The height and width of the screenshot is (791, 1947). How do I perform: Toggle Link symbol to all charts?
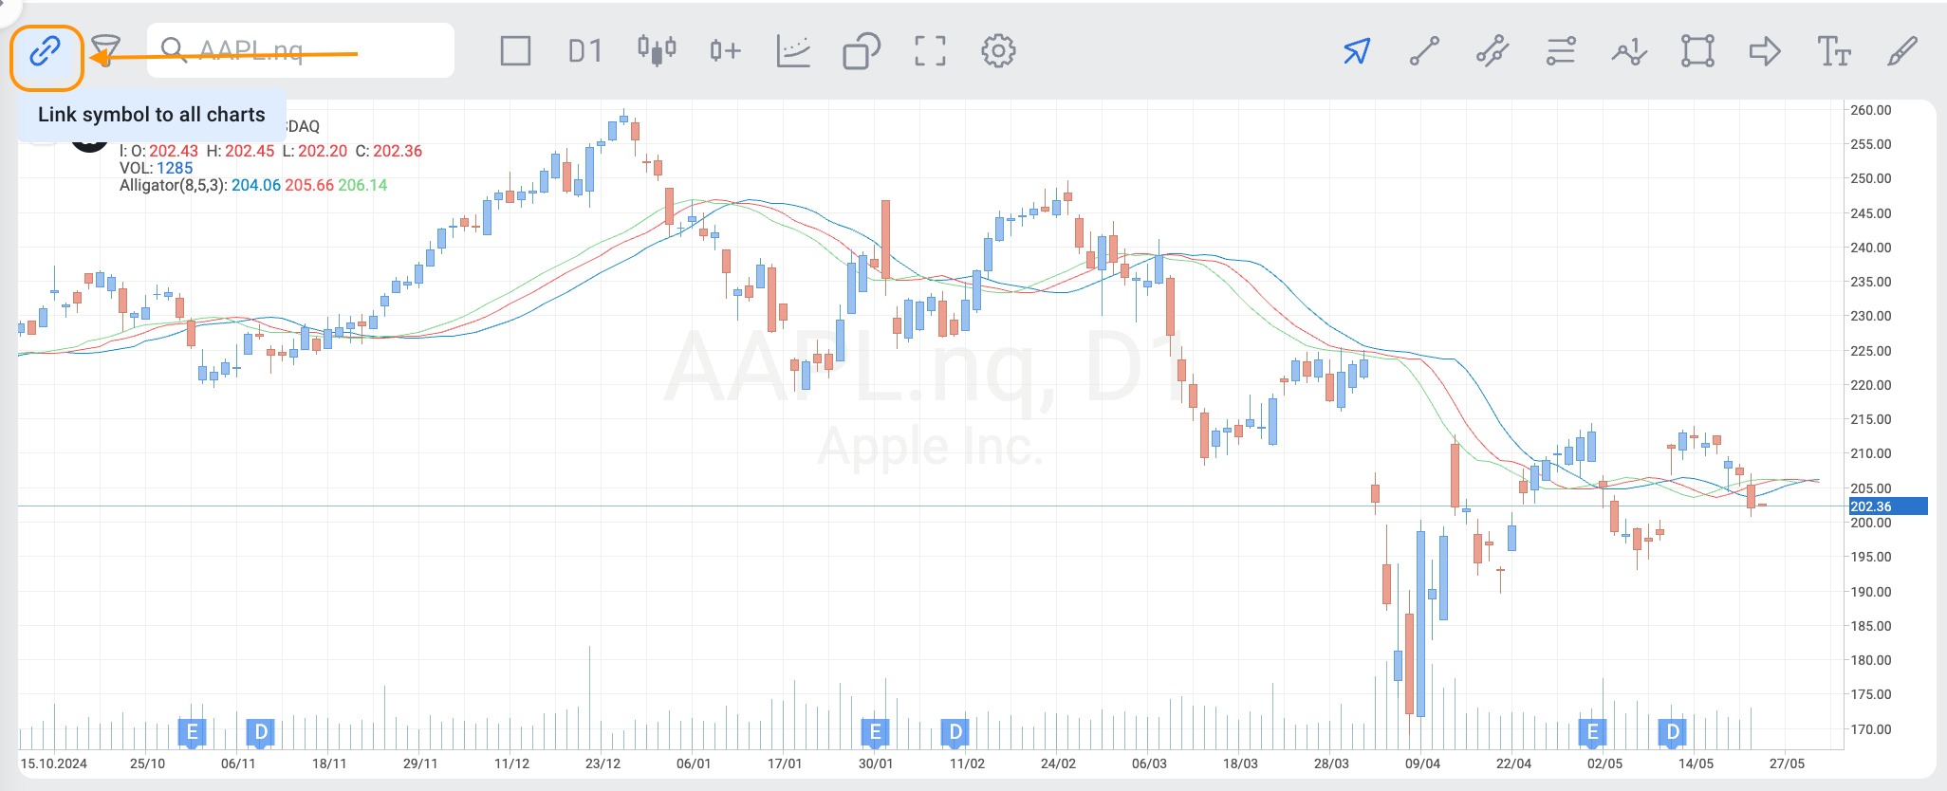click(46, 51)
